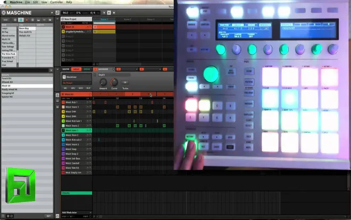Select the Moist Cowbell sound slot
Viewport: 351px width, 220px height.
(77, 163)
